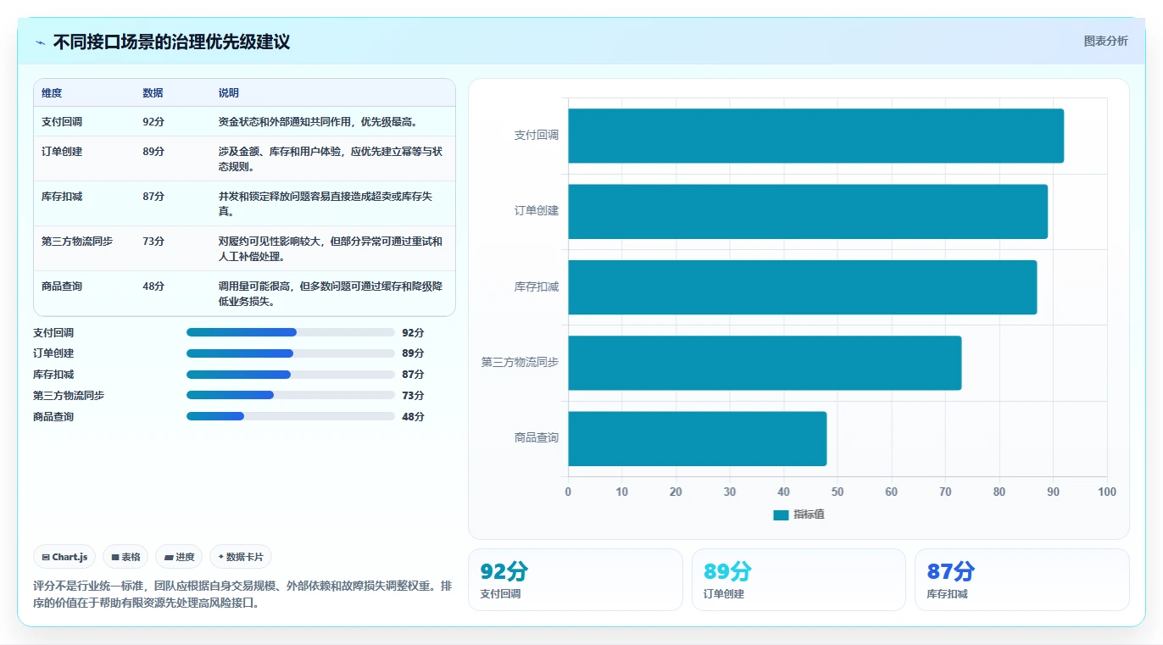Click the 支付回调 chart bar

point(815,136)
